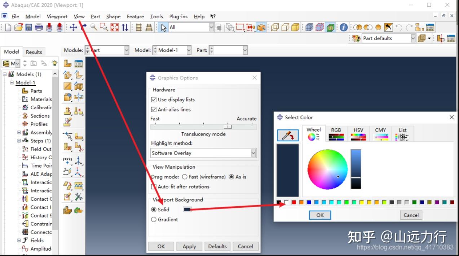The height and width of the screenshot is (256, 459).
Task: Open the Part Manager icon
Action: tap(79, 64)
